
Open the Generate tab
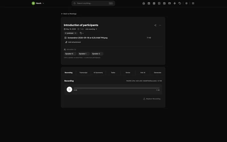(x=157, y=73)
